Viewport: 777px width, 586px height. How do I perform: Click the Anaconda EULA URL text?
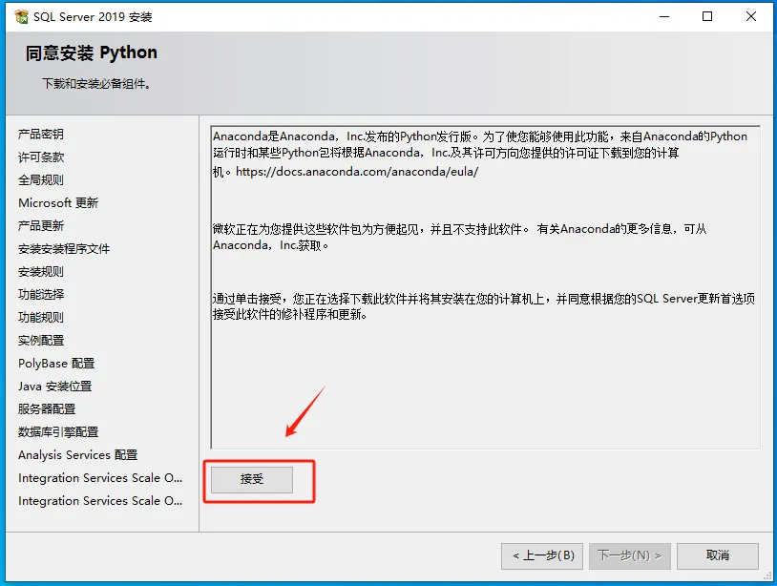coord(357,172)
